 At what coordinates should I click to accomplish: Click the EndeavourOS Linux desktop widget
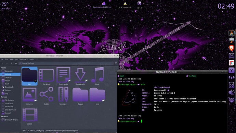point(102,5)
